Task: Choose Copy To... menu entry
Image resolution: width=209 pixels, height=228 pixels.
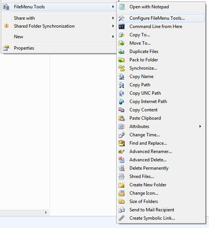Action: 161,35
